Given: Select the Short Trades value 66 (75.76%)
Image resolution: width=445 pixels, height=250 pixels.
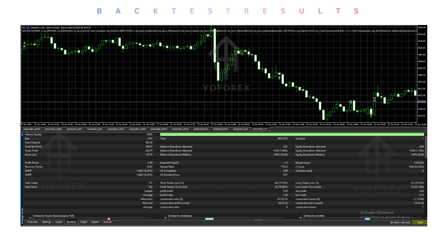Looking at the screenshot, I should click(x=281, y=183).
